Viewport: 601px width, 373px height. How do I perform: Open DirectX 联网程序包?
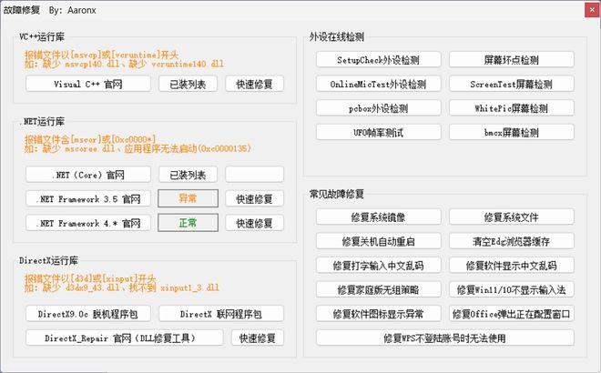(221, 314)
